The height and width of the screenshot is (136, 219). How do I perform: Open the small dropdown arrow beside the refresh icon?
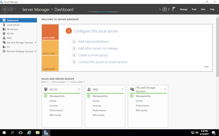coord(160,9)
